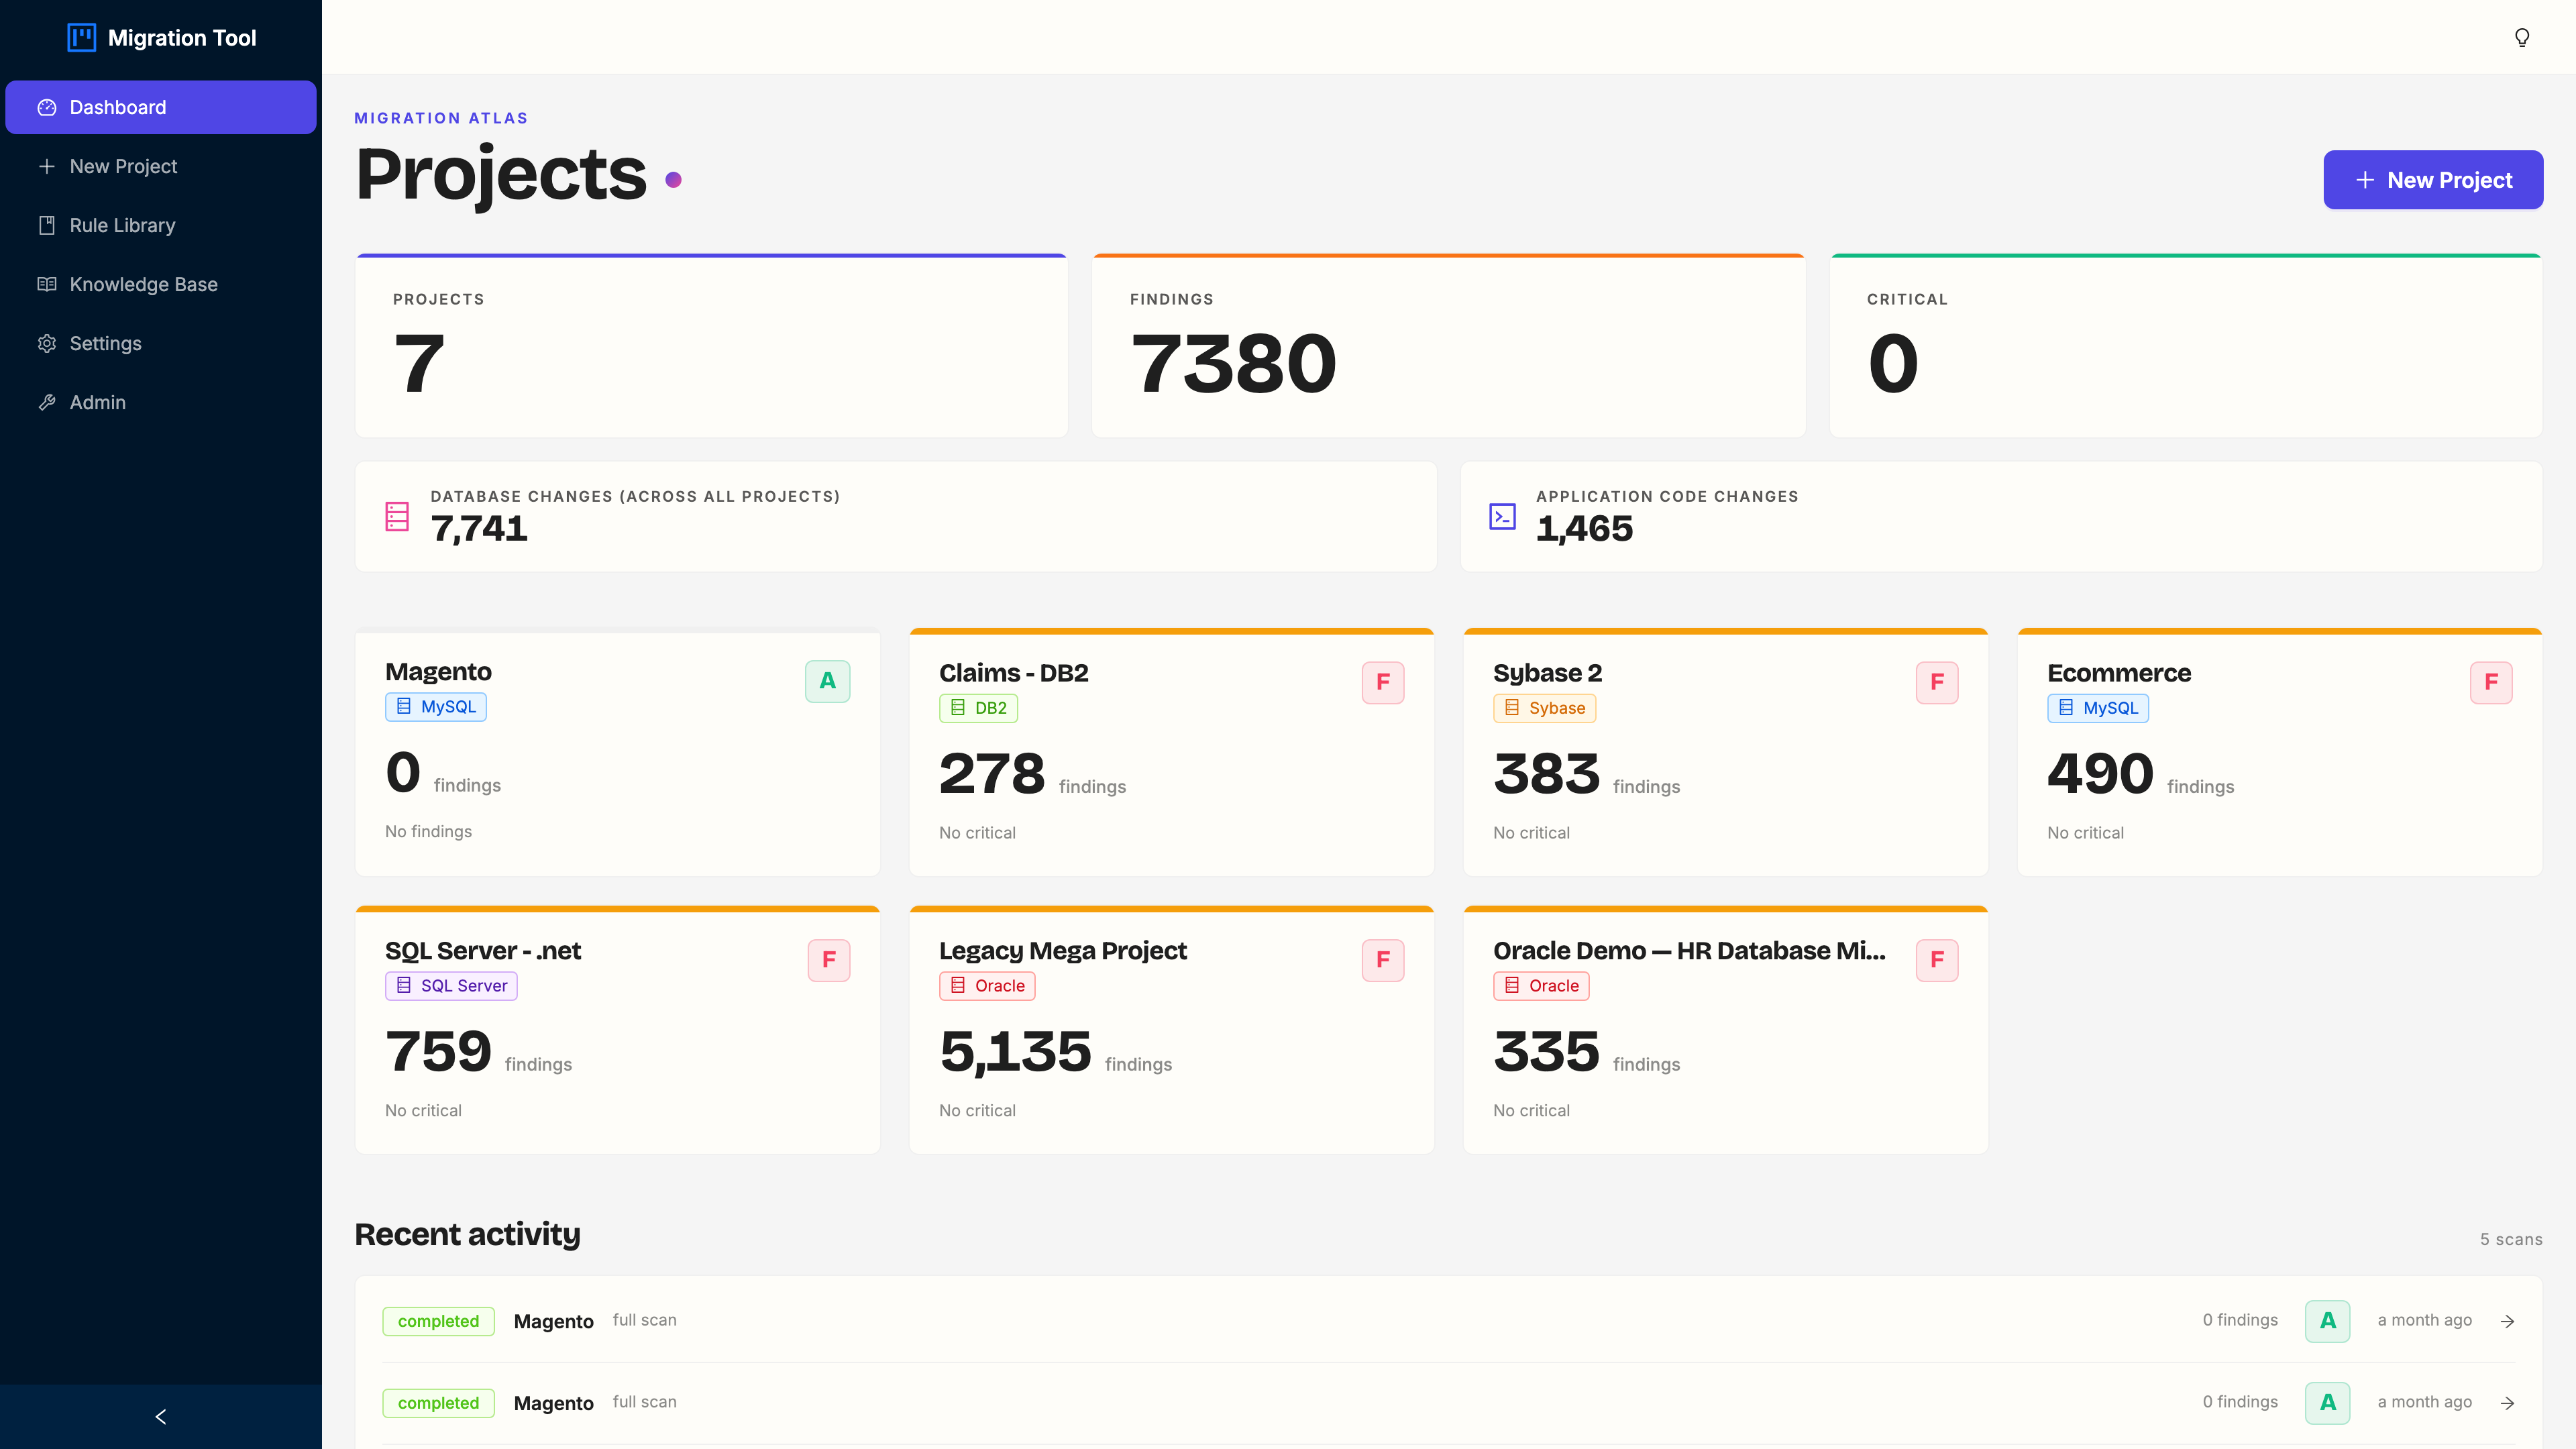This screenshot has width=2576, height=1449.
Task: Click the lightbulb icon in top bar
Action: click(2522, 37)
